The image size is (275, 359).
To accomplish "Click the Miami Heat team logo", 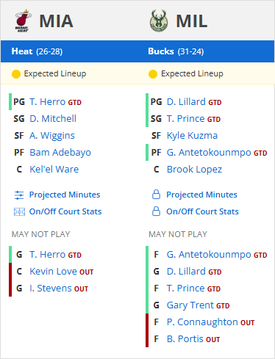I will (23, 21).
